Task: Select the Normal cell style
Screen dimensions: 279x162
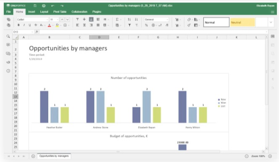Action: [216, 22]
